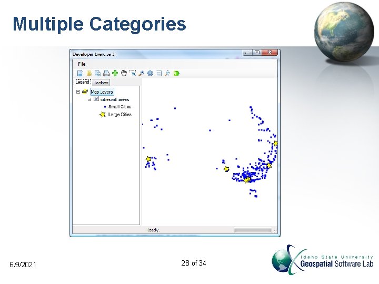The image size is (379, 284).
Task: Click the Large Cities yellow star symbol
Action: click(103, 114)
